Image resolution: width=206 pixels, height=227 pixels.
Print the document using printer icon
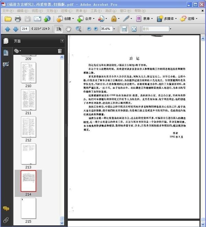tap(18, 19)
